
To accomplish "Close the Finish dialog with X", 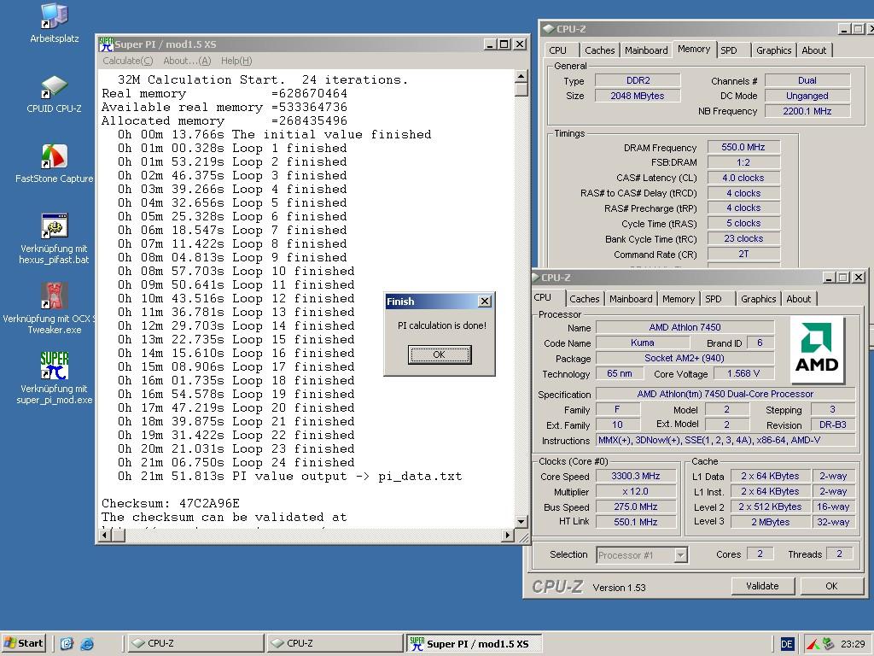I will pos(485,302).
